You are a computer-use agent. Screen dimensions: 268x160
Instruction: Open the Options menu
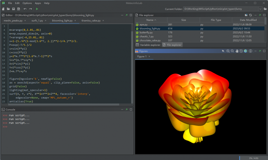(27, 3)
